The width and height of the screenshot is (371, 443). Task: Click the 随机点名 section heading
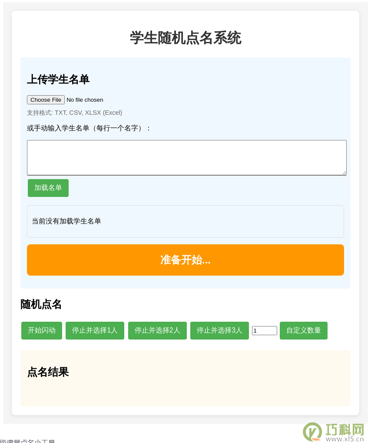(41, 305)
